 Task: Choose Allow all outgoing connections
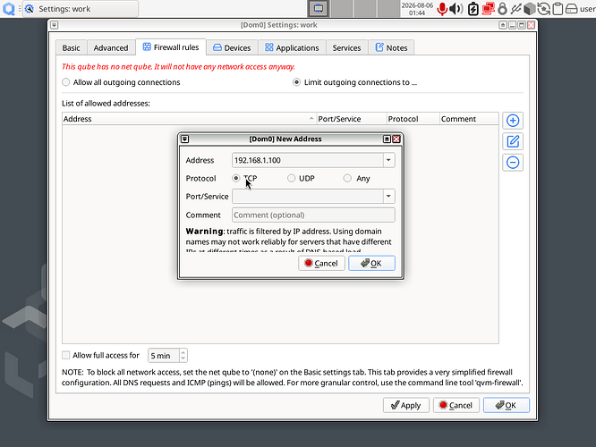[65, 82]
